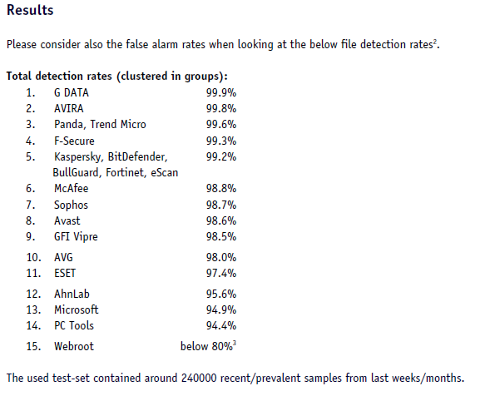Click footnote 3 next to below 80%
The image size is (480, 396).
point(235,344)
